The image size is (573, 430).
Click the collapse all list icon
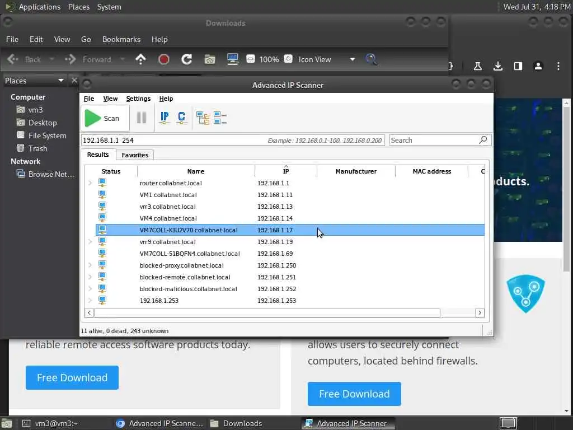point(220,118)
